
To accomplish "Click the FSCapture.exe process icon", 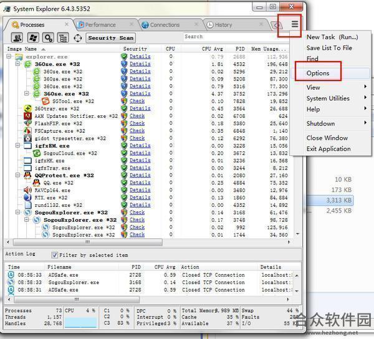I will coord(28,131).
